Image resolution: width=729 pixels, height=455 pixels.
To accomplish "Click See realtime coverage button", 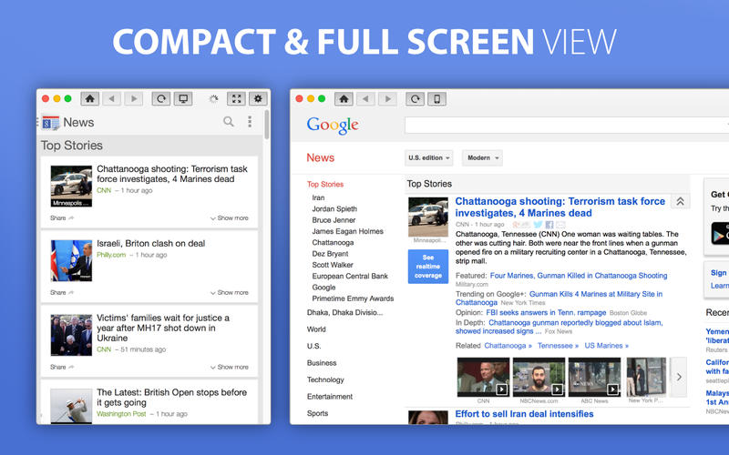I will pos(427,267).
